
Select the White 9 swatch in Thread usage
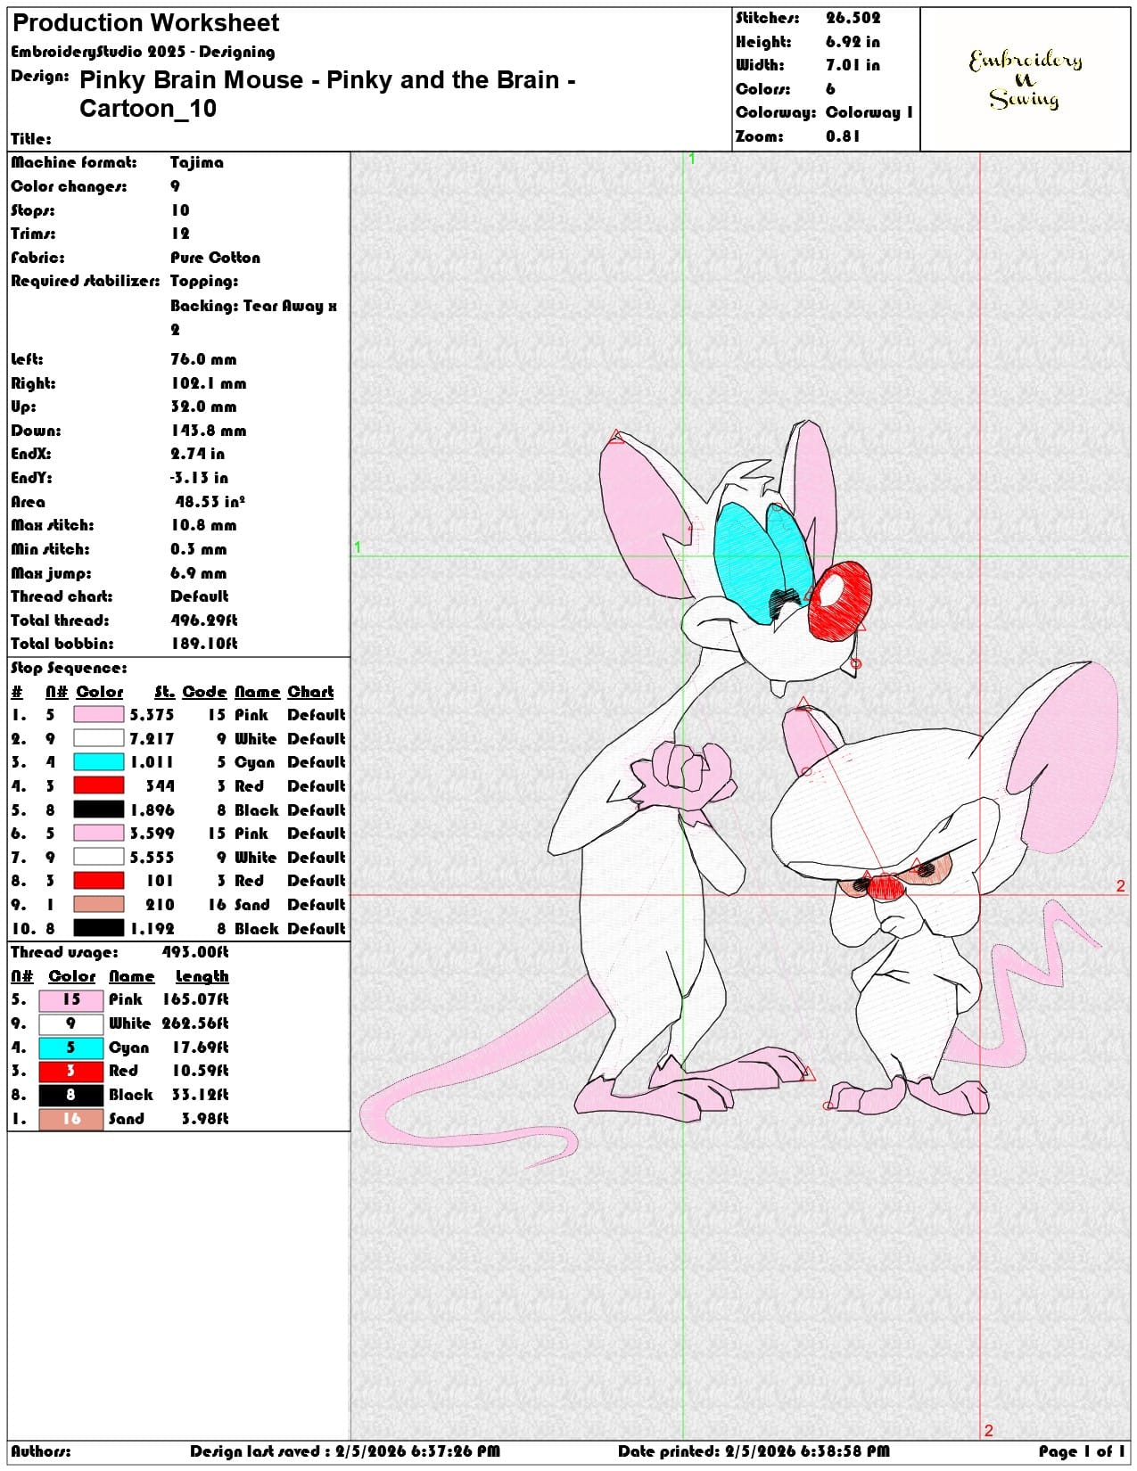[x=71, y=1023]
